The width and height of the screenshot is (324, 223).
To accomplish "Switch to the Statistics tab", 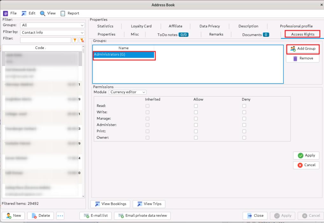I will click(105, 26).
